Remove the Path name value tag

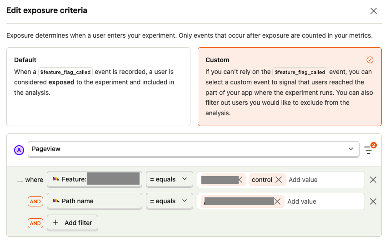(x=277, y=201)
